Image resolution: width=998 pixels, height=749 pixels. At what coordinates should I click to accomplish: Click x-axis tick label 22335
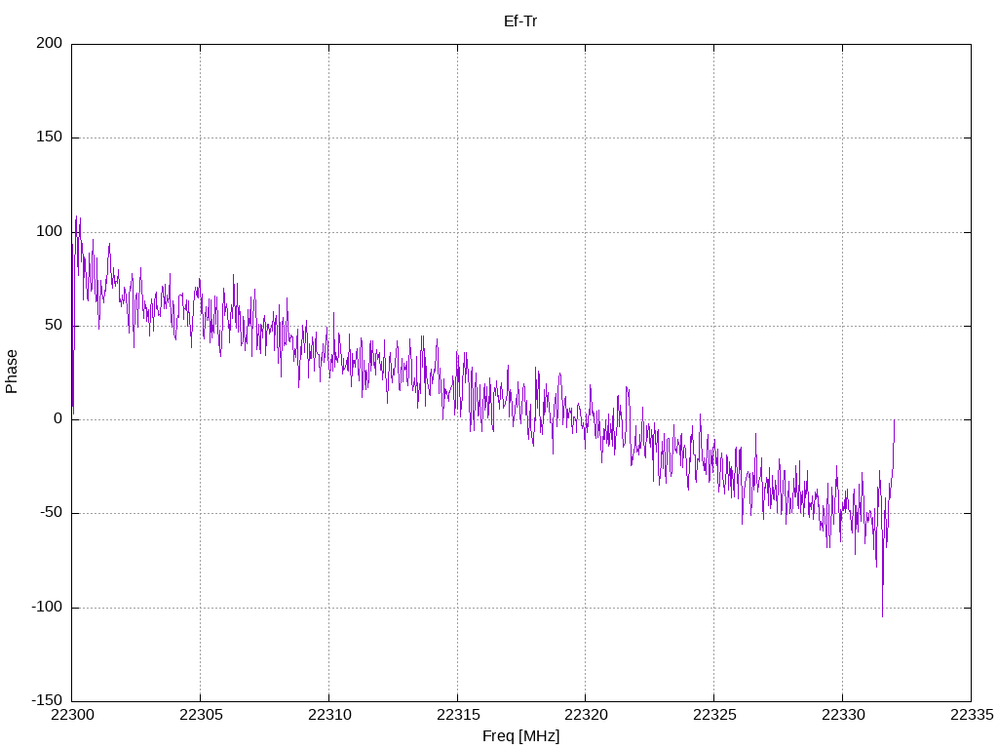[x=972, y=715]
